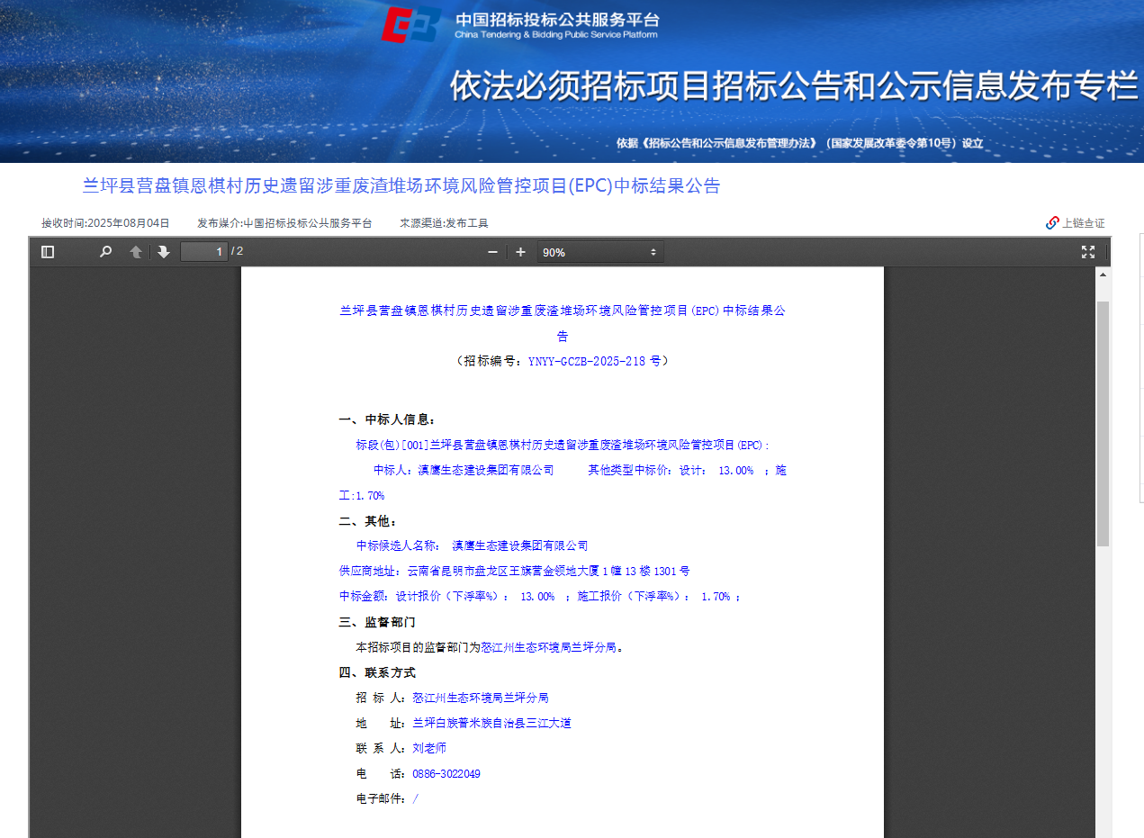Viewport: 1144px width, 838px height.
Task: Click the 接收时间 received date text
Action: pyautogui.click(x=105, y=222)
